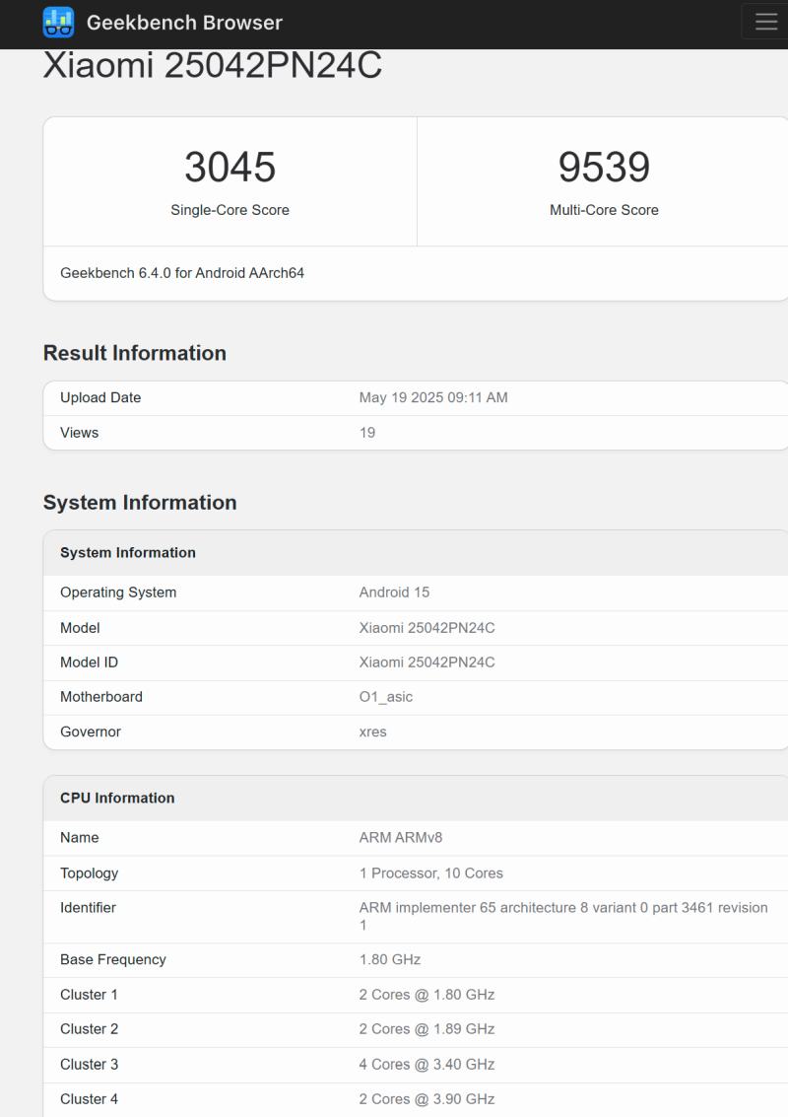Select the Governor value xres

tap(373, 732)
